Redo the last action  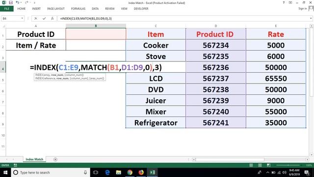(x=26, y=2)
